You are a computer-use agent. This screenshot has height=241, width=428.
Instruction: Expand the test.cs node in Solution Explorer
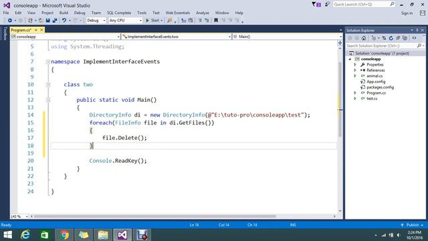[355, 98]
